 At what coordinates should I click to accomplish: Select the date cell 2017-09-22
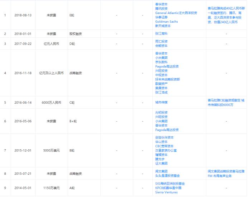pyautogui.click(x=23, y=44)
